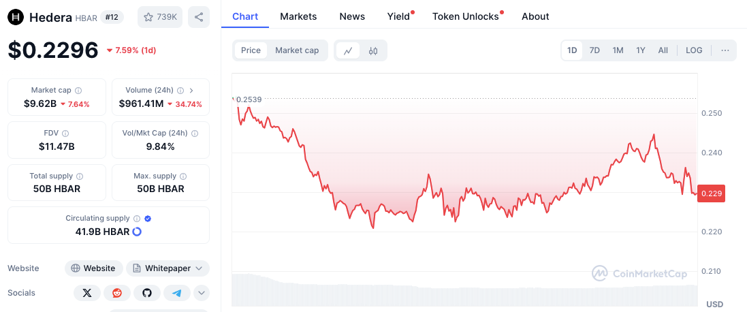Add Hedera to watchlist with star button
This screenshot has width=747, height=312.
coord(159,17)
